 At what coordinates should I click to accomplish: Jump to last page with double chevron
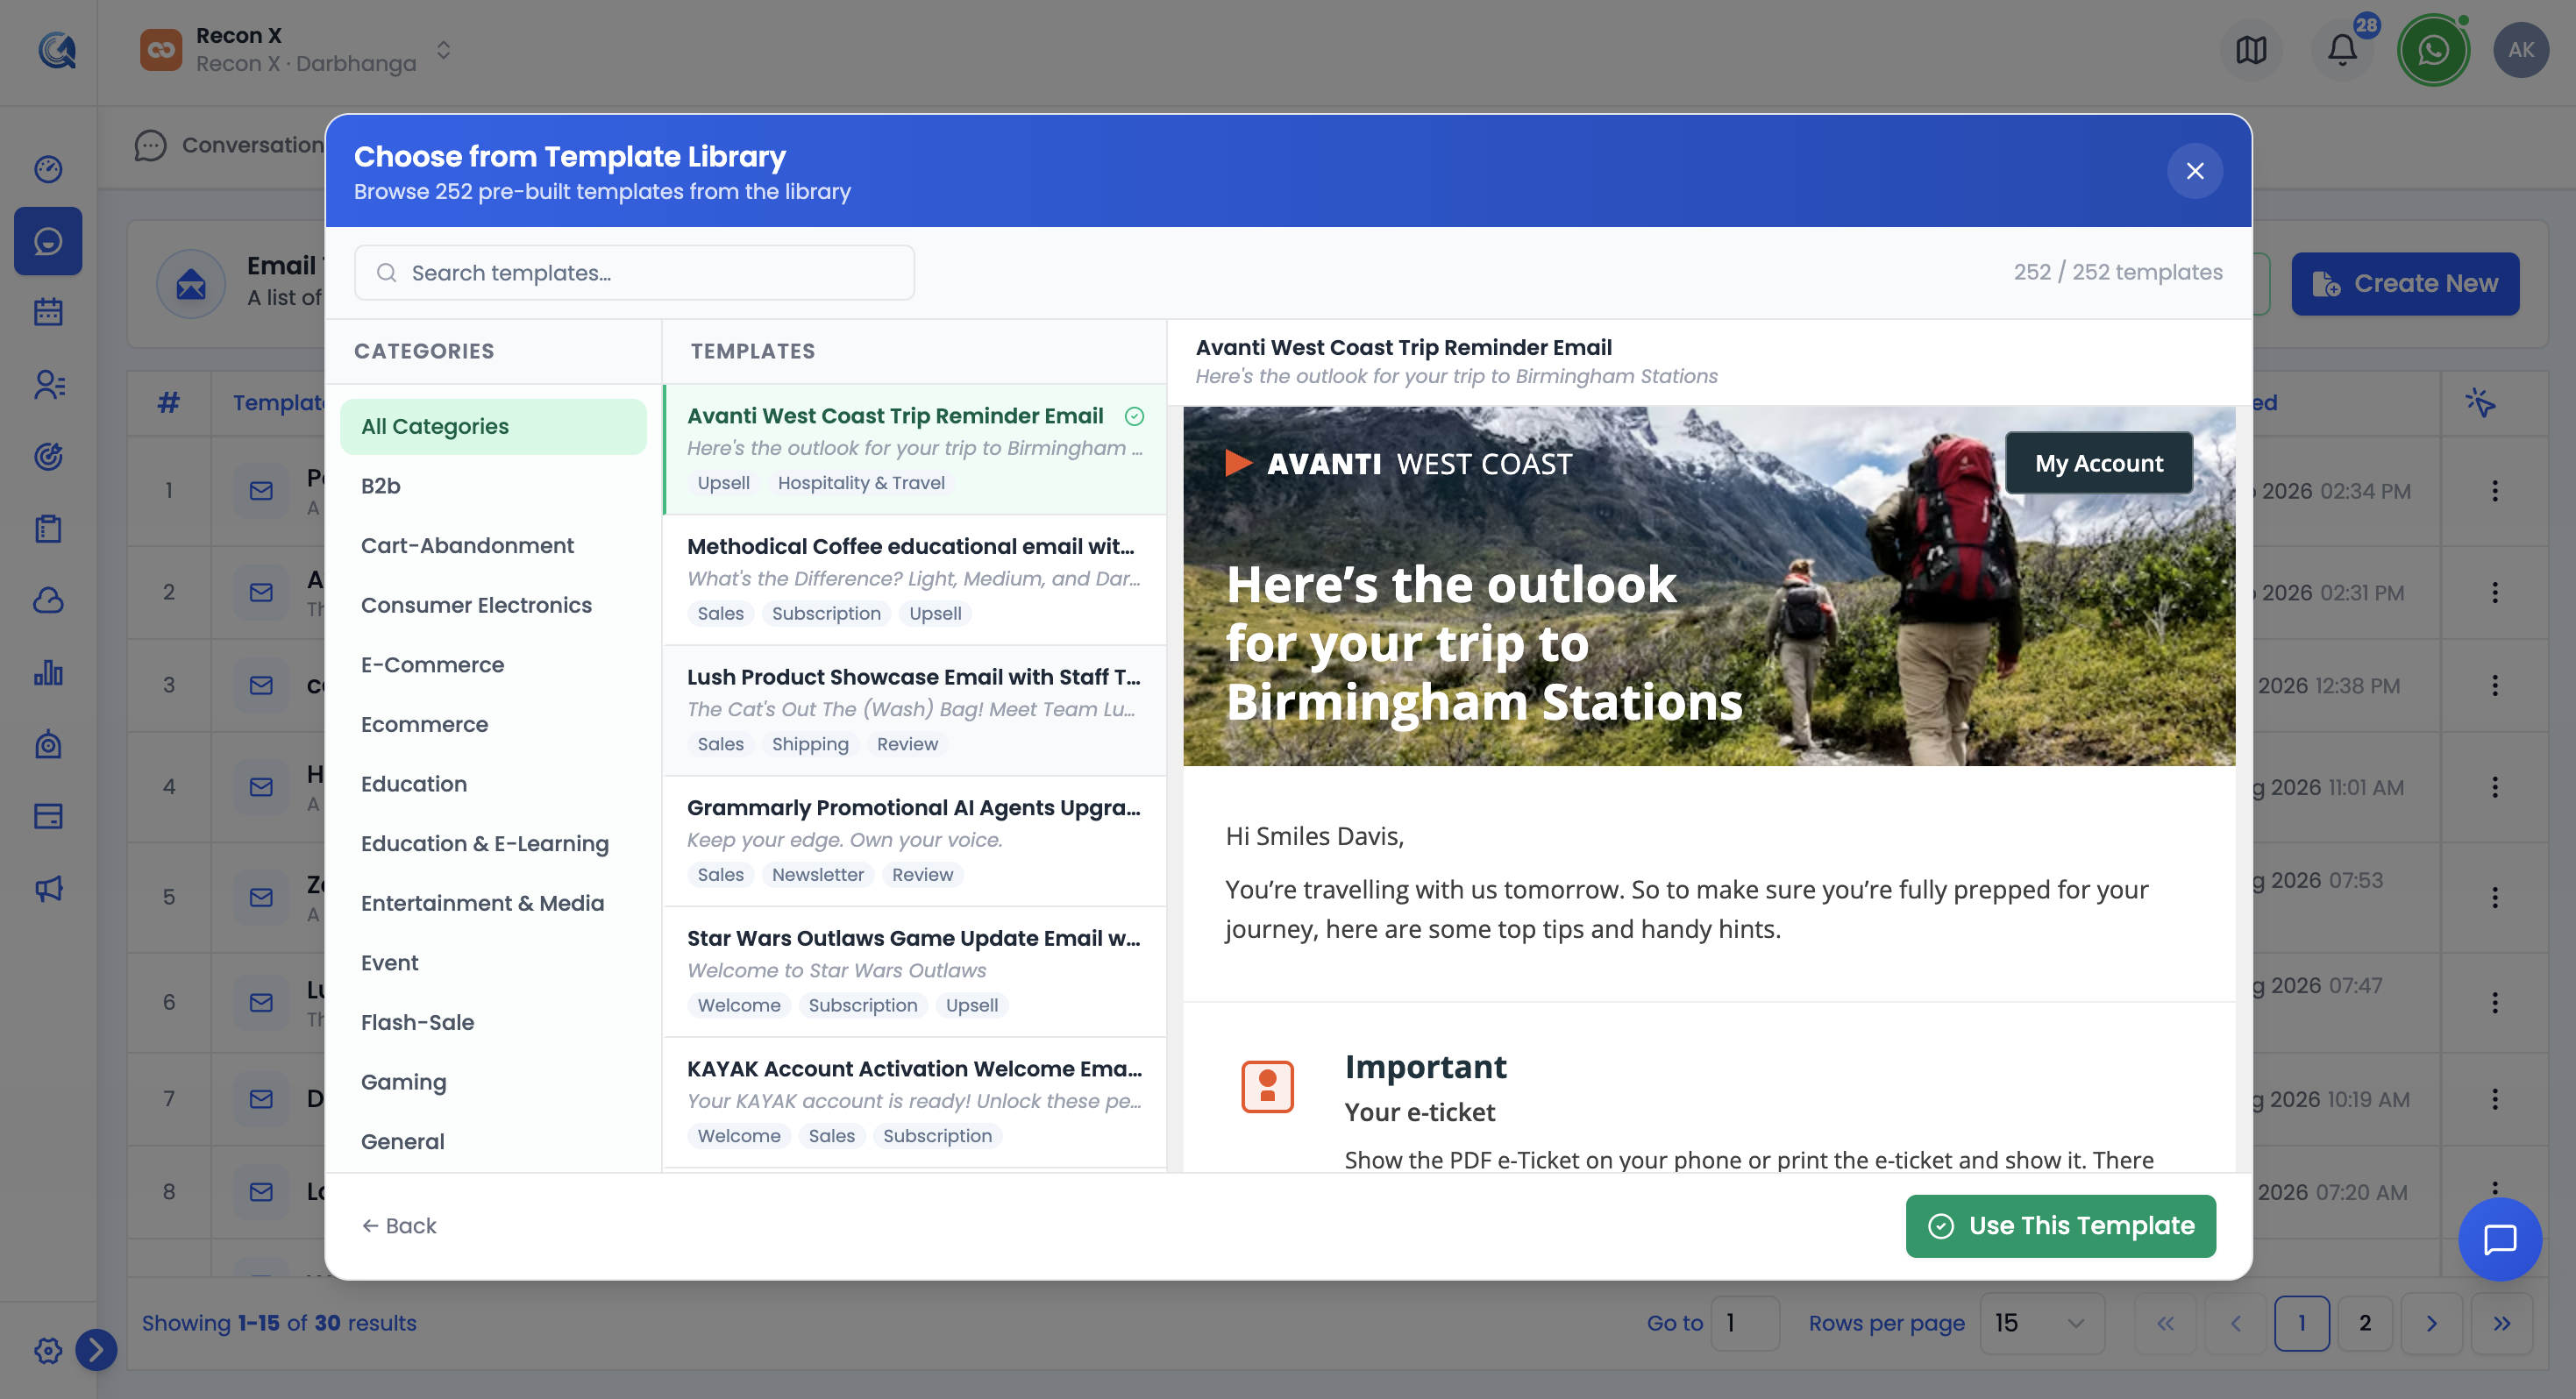click(x=2501, y=1323)
